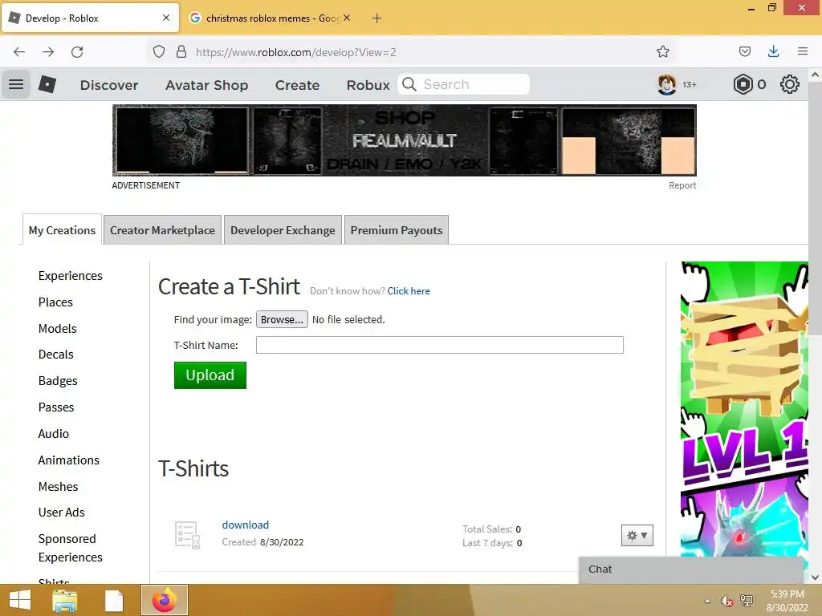
Task: Click Firefox icon in the taskbar
Action: point(164,600)
